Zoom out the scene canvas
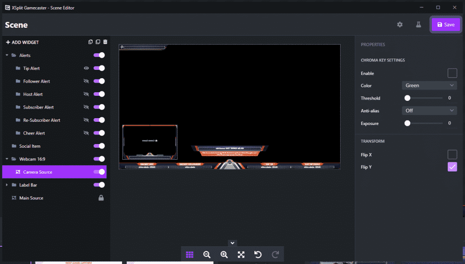This screenshot has width=465, height=264. click(x=207, y=254)
